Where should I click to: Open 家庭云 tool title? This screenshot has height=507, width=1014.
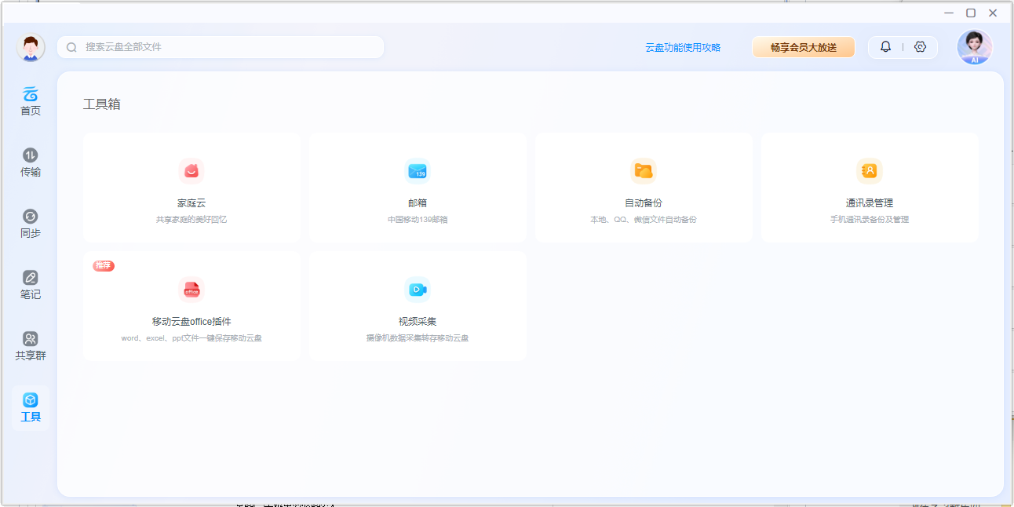(191, 202)
